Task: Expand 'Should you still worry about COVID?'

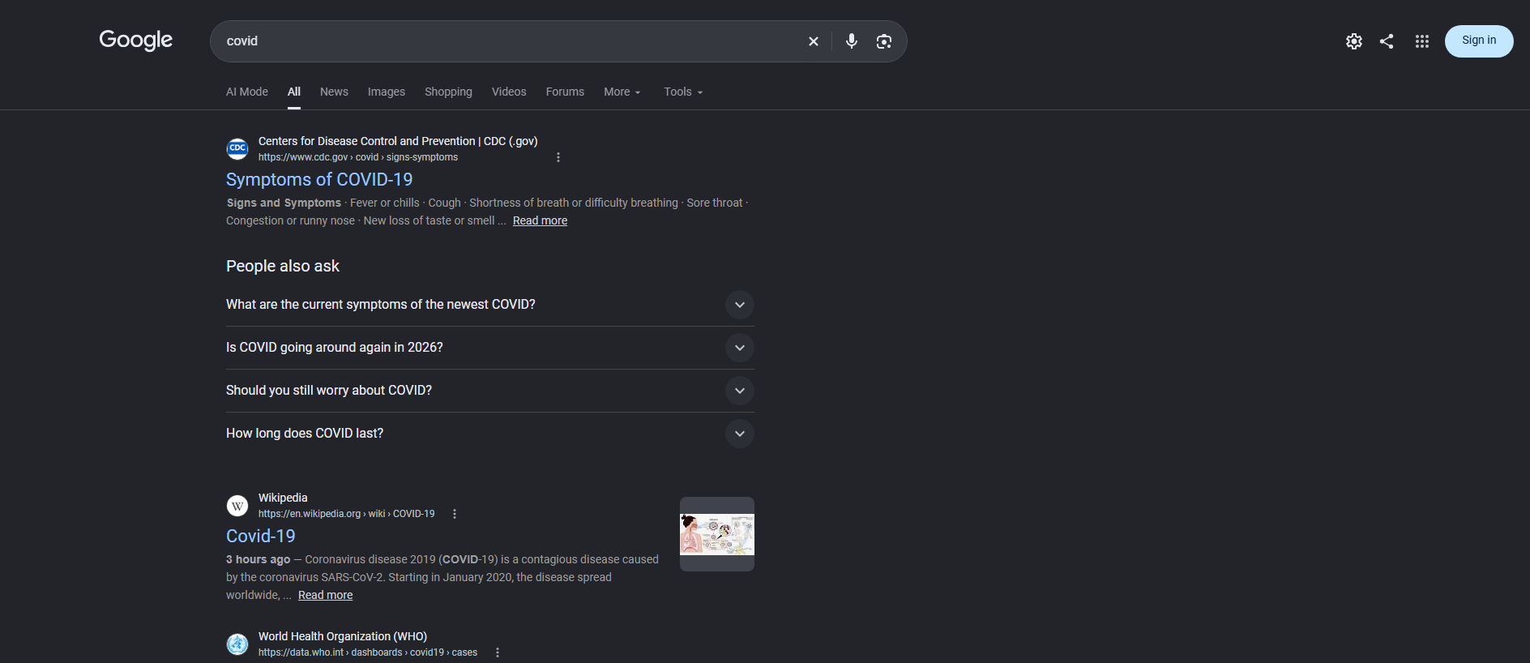Action: tap(489, 391)
